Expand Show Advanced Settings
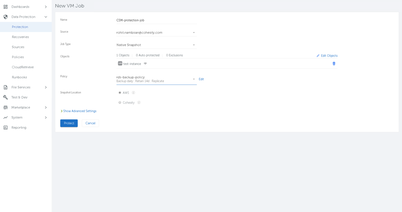402x212 pixels. point(79,111)
